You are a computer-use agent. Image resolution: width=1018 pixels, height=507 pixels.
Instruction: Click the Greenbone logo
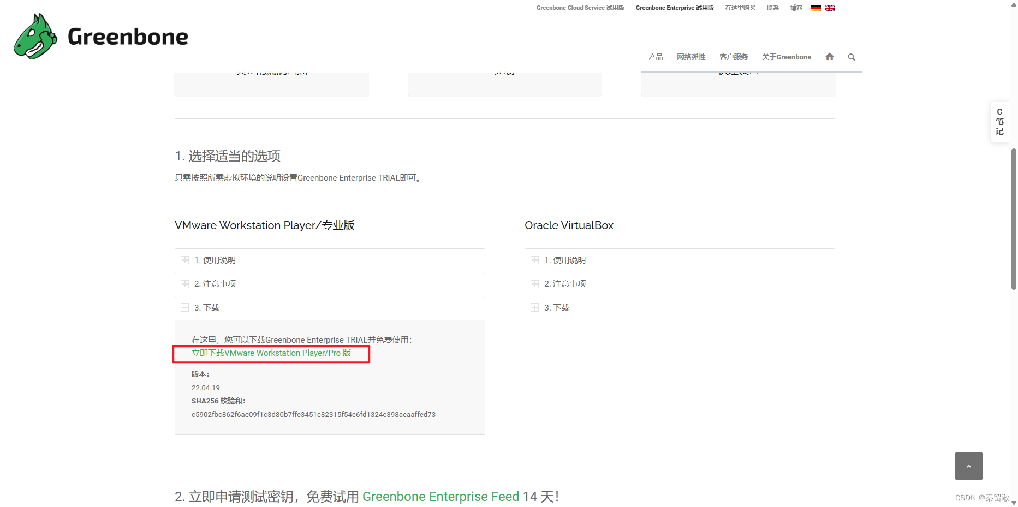(101, 36)
